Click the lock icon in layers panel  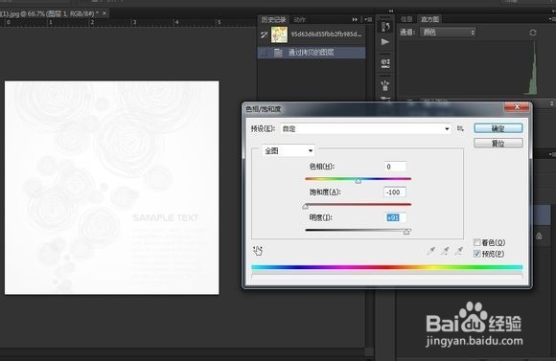click(x=539, y=236)
